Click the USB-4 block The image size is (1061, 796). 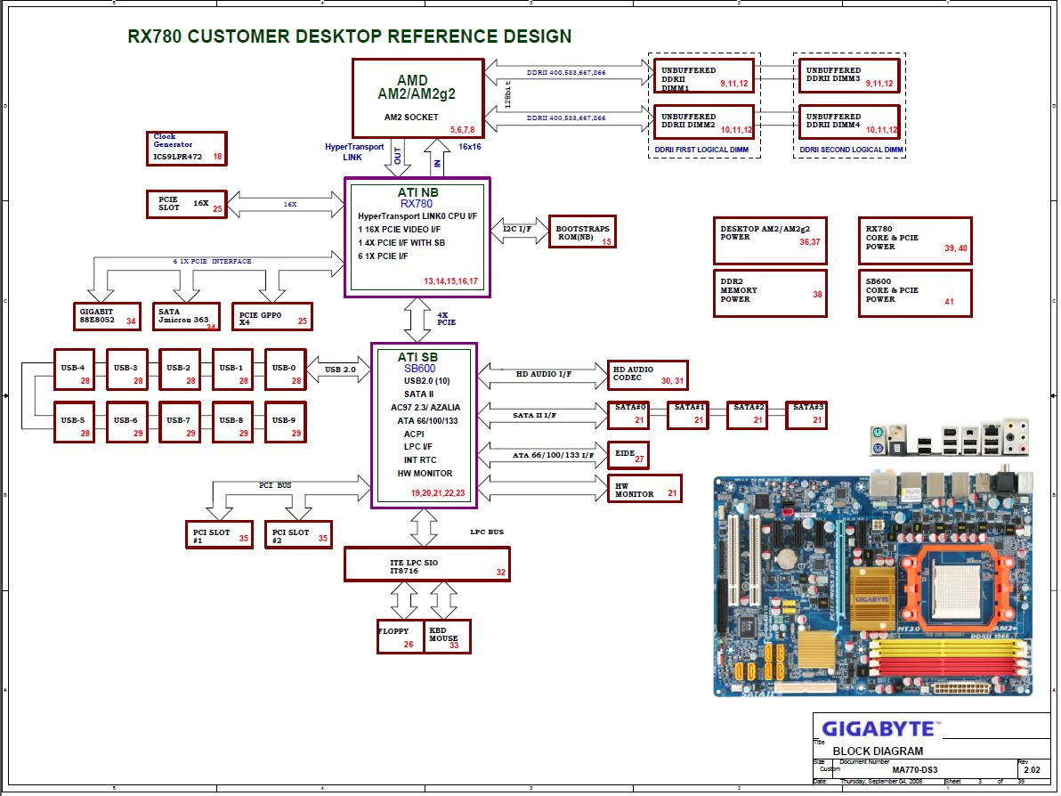[x=74, y=370]
